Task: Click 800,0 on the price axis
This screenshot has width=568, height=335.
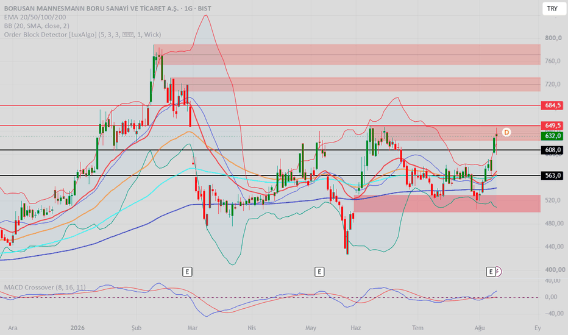Action: [553, 38]
